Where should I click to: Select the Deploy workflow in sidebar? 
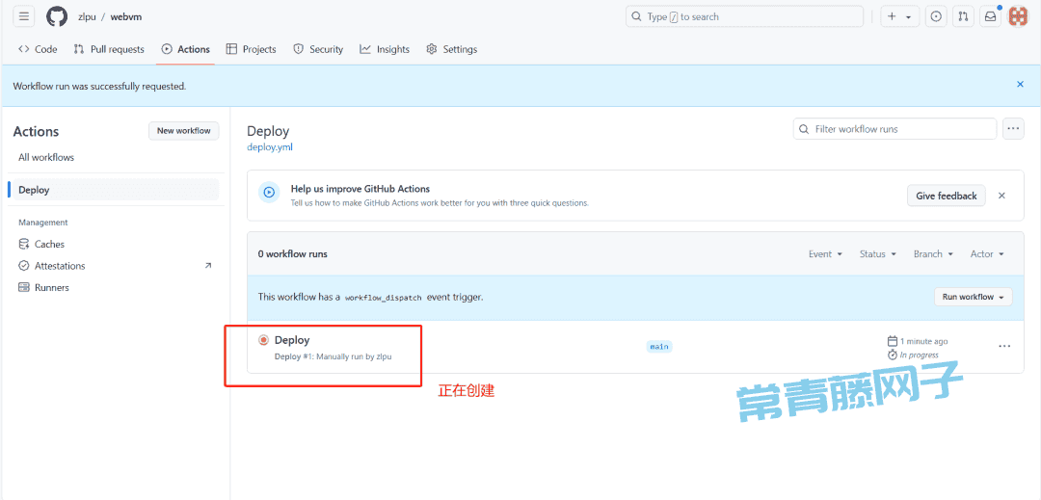click(x=114, y=190)
